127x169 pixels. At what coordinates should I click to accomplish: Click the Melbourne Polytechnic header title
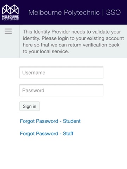[x=64, y=13]
